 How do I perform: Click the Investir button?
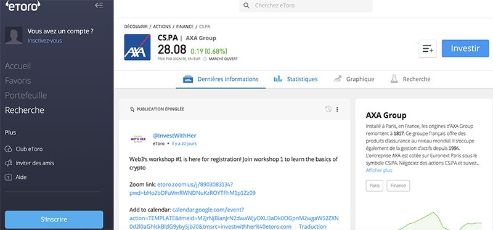point(465,49)
